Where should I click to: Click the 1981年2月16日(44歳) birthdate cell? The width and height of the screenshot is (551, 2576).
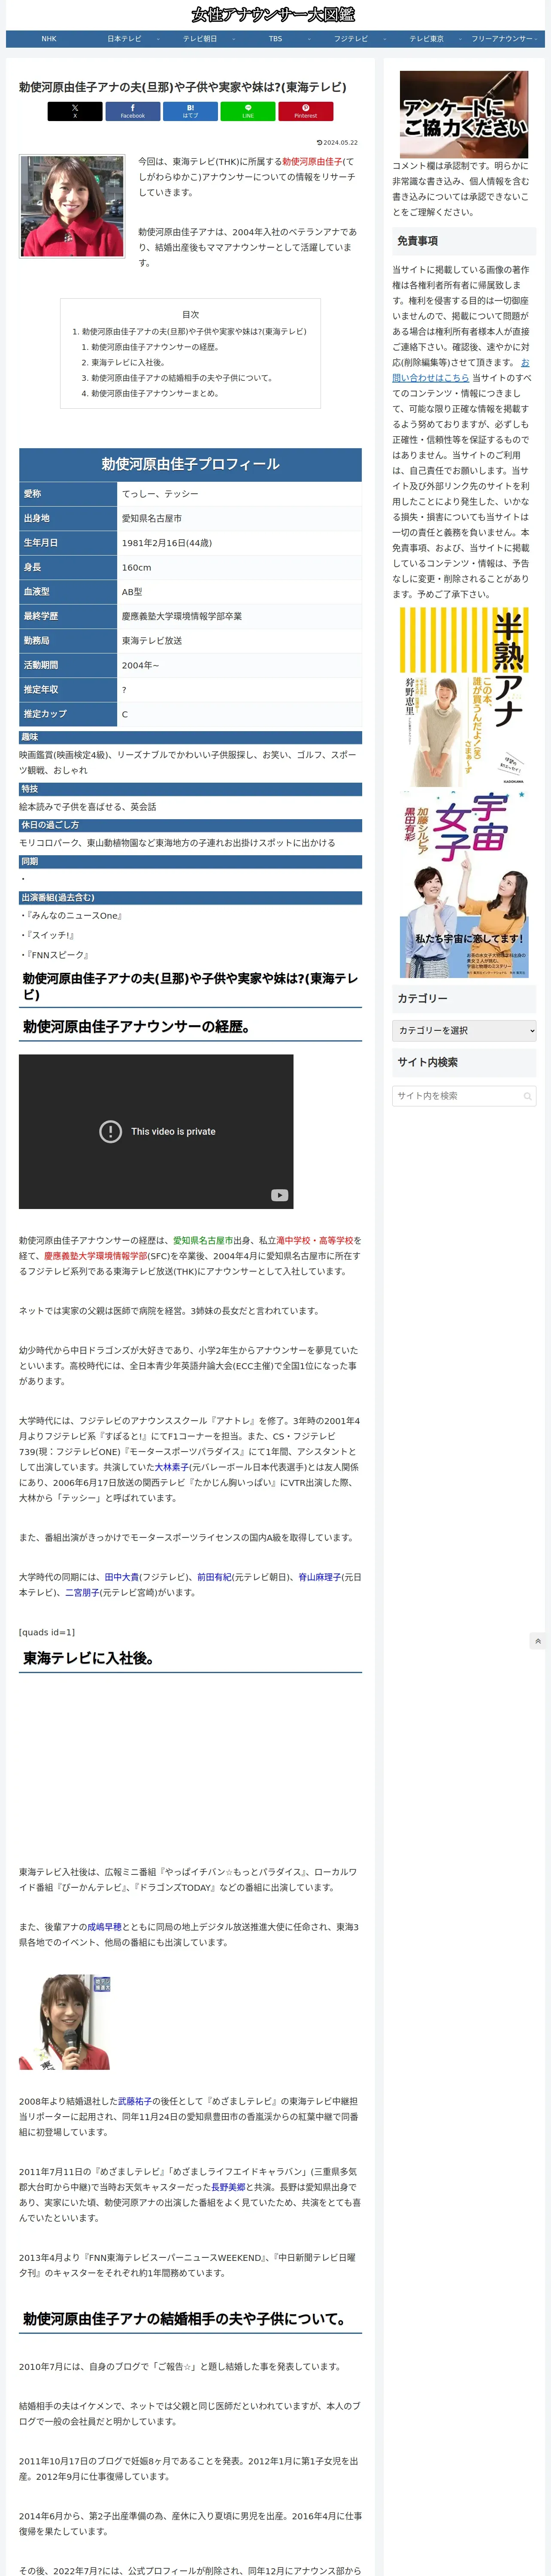240,543
